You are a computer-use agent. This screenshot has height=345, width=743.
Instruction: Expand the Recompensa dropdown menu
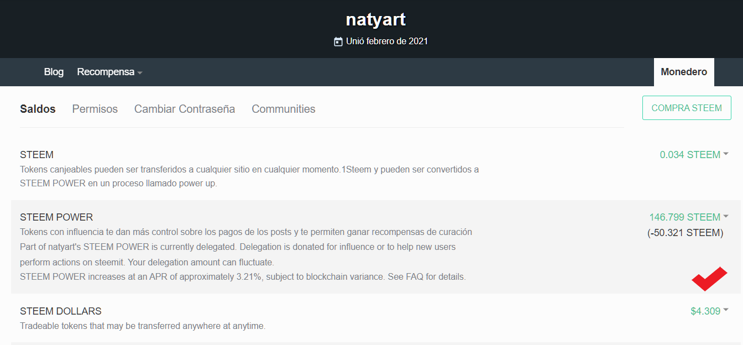click(x=109, y=72)
